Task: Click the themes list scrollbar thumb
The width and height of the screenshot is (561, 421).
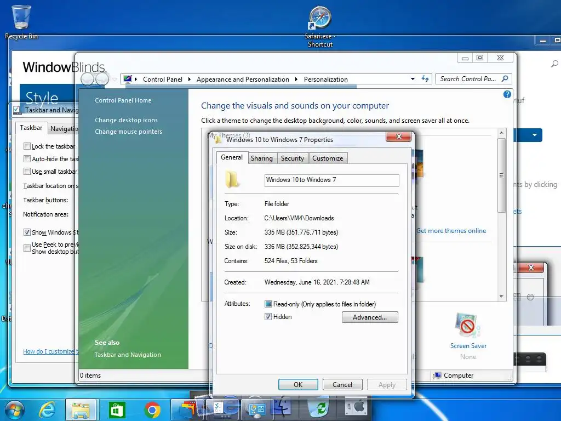Action: point(502,175)
